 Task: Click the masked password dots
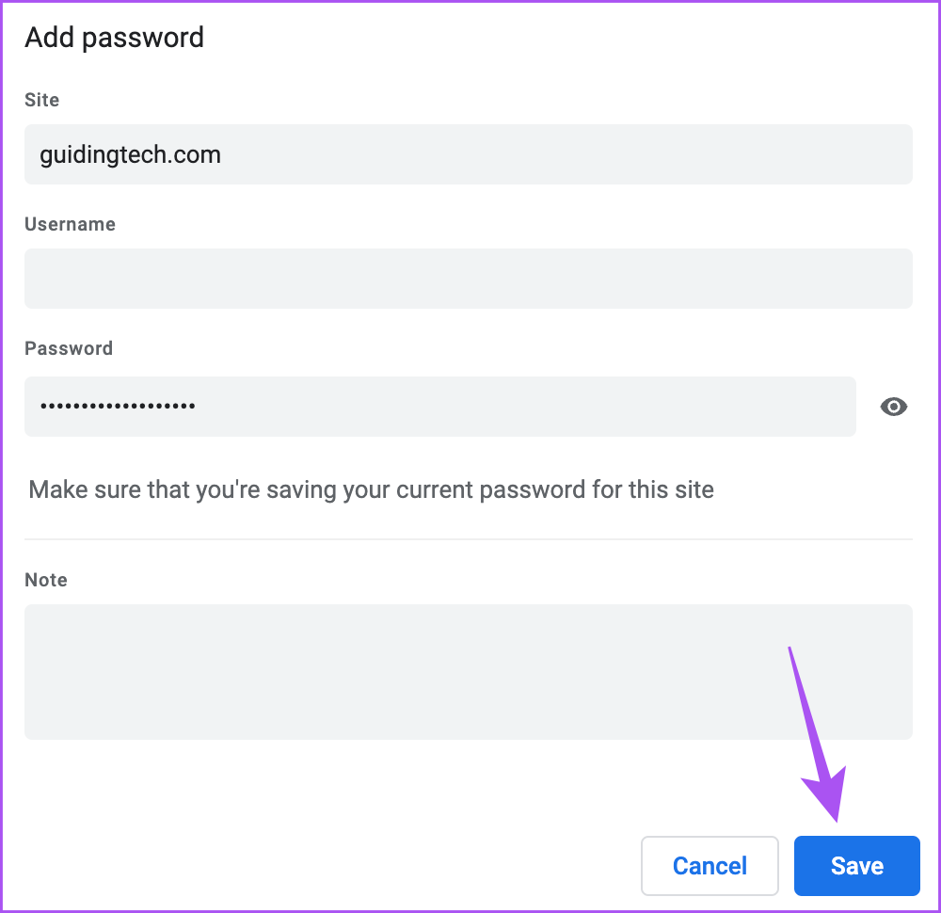click(117, 407)
